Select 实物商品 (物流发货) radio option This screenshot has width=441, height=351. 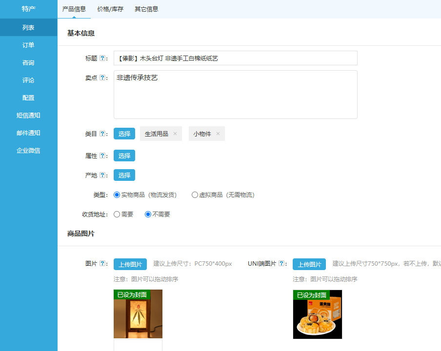tap(117, 195)
